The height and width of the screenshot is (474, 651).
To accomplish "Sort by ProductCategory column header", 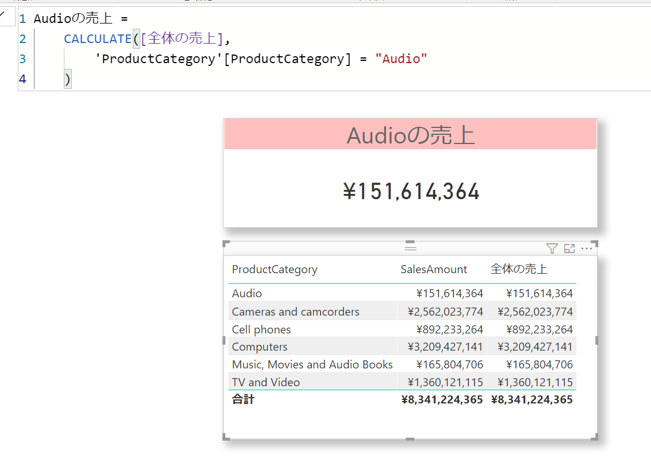I will click(x=275, y=270).
